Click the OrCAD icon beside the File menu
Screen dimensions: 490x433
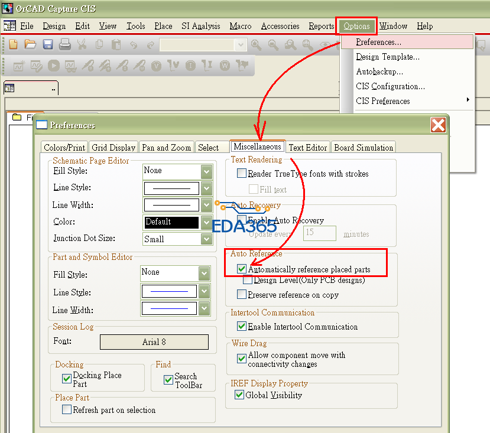click(9, 25)
